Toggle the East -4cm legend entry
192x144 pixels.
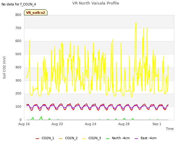145,138
